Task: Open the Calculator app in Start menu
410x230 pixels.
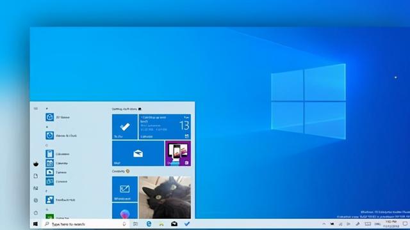Action: coord(58,154)
